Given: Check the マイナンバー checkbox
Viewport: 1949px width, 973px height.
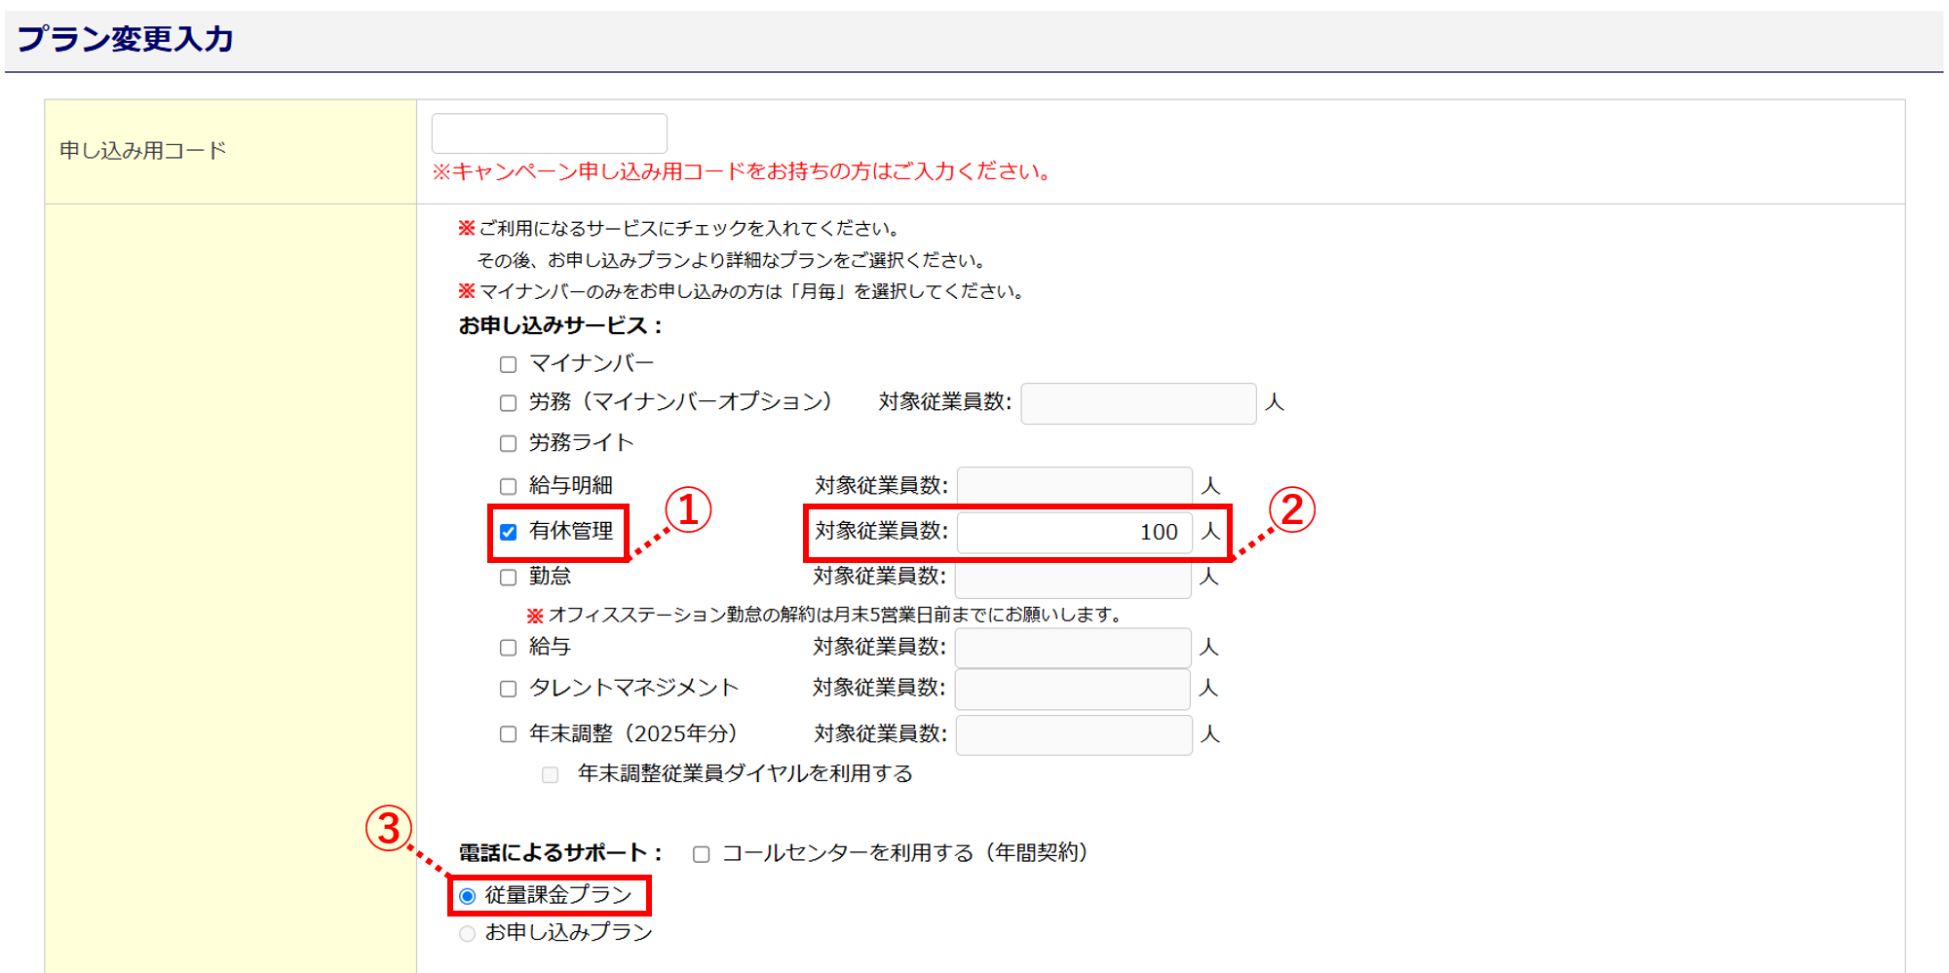Looking at the screenshot, I should 508,364.
